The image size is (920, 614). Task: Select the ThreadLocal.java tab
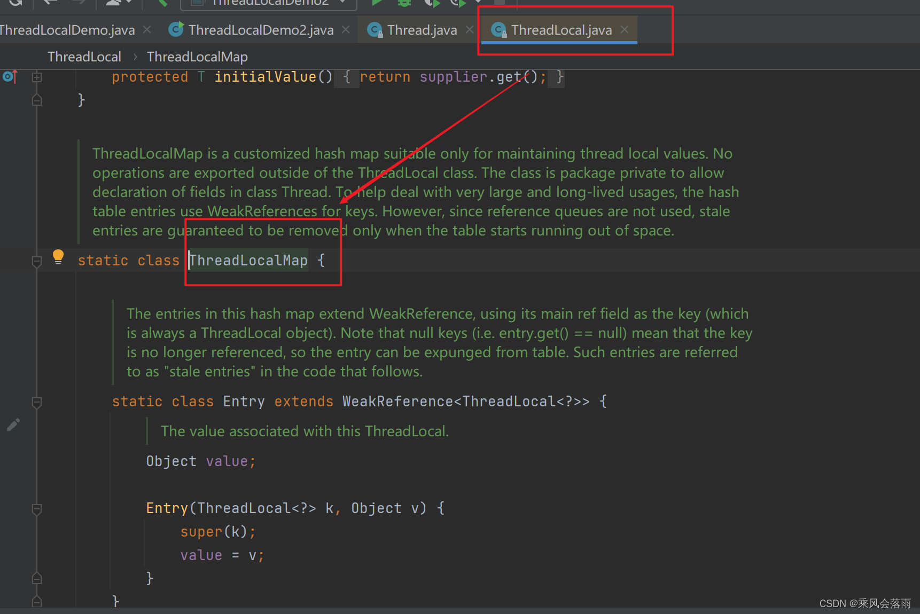click(x=562, y=30)
